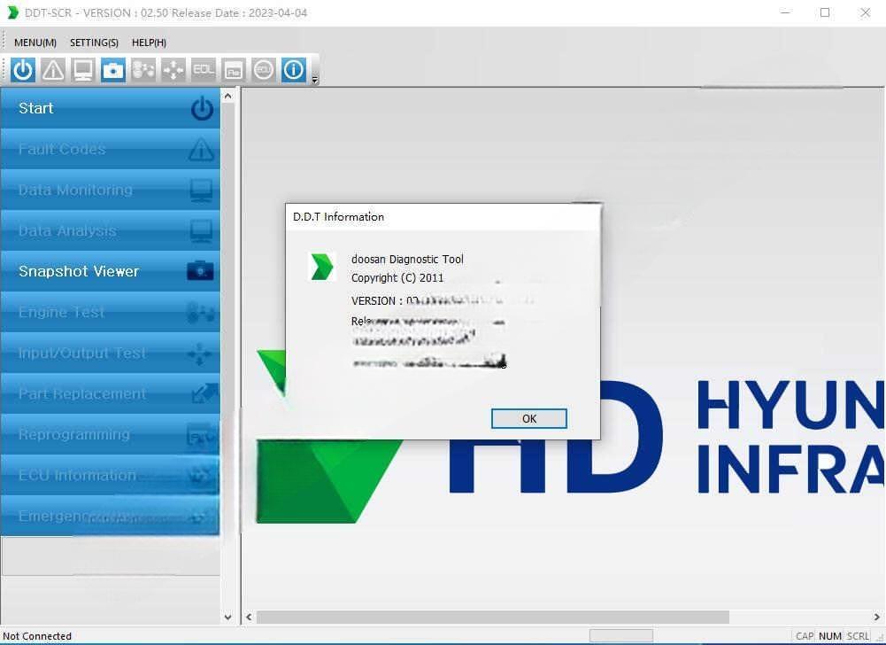Click the Fault Codes warning triangle toolbar icon
This screenshot has height=645, width=886.
pyautogui.click(x=53, y=70)
